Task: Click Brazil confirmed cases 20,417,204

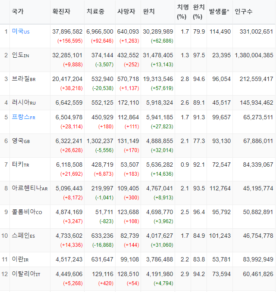Action: [x=67, y=79]
